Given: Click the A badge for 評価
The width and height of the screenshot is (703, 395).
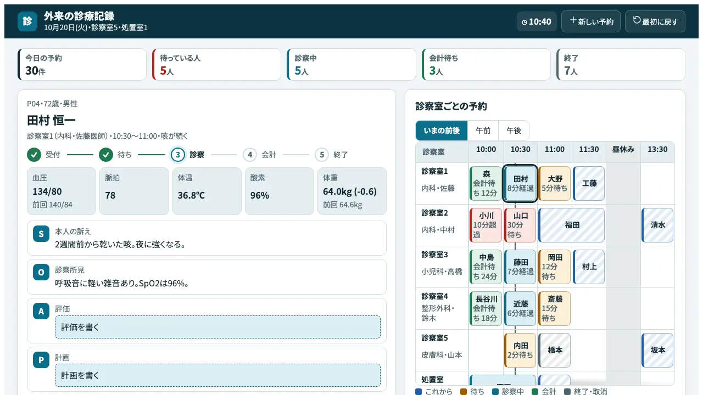Looking at the screenshot, I should click(x=41, y=311).
